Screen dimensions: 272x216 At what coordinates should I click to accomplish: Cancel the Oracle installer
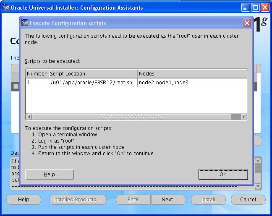coord(248,200)
